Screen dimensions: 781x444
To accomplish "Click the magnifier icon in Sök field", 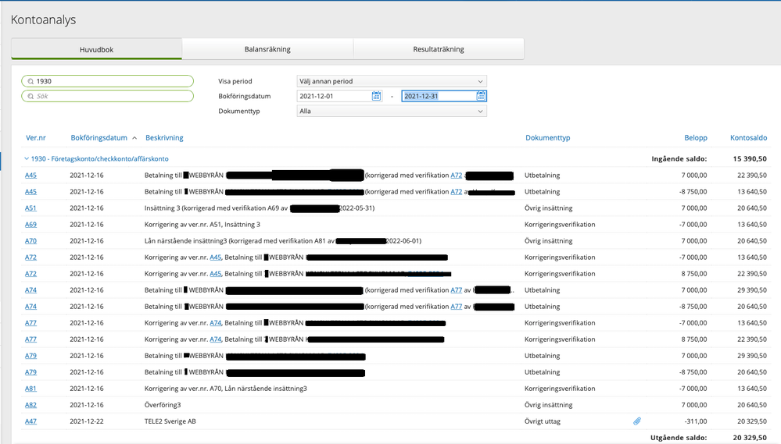I will tap(30, 96).
